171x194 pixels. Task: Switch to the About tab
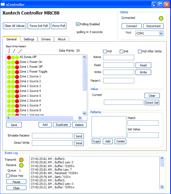coord(61,39)
